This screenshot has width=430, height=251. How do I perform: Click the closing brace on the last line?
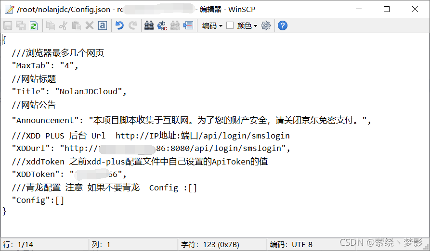coord(4,211)
